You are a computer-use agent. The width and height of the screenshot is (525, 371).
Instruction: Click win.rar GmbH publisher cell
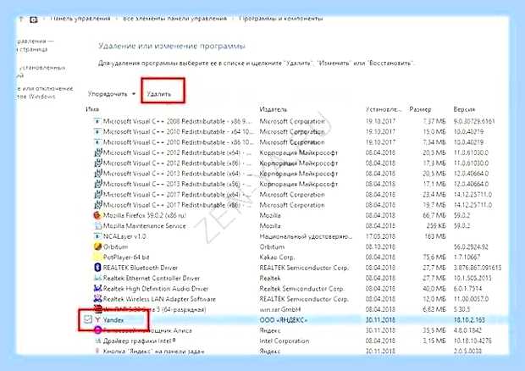point(280,309)
